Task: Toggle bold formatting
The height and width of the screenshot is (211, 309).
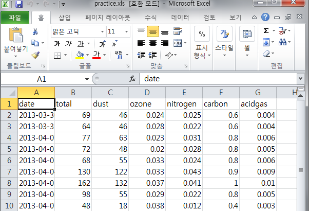Action: [56, 43]
